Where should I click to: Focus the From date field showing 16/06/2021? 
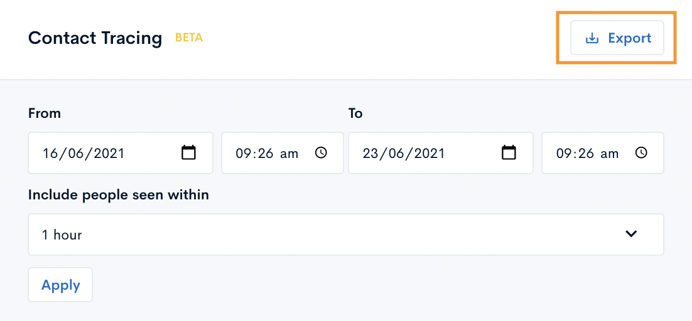121,153
